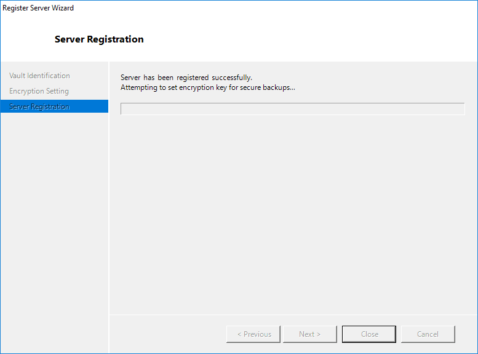Click the vertical divider between sidebar and content

tap(109, 203)
